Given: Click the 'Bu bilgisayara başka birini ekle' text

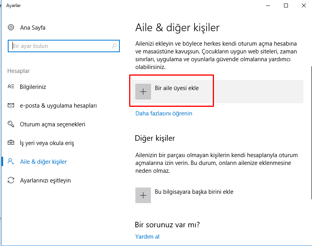Looking at the screenshot, I should 194,192.
